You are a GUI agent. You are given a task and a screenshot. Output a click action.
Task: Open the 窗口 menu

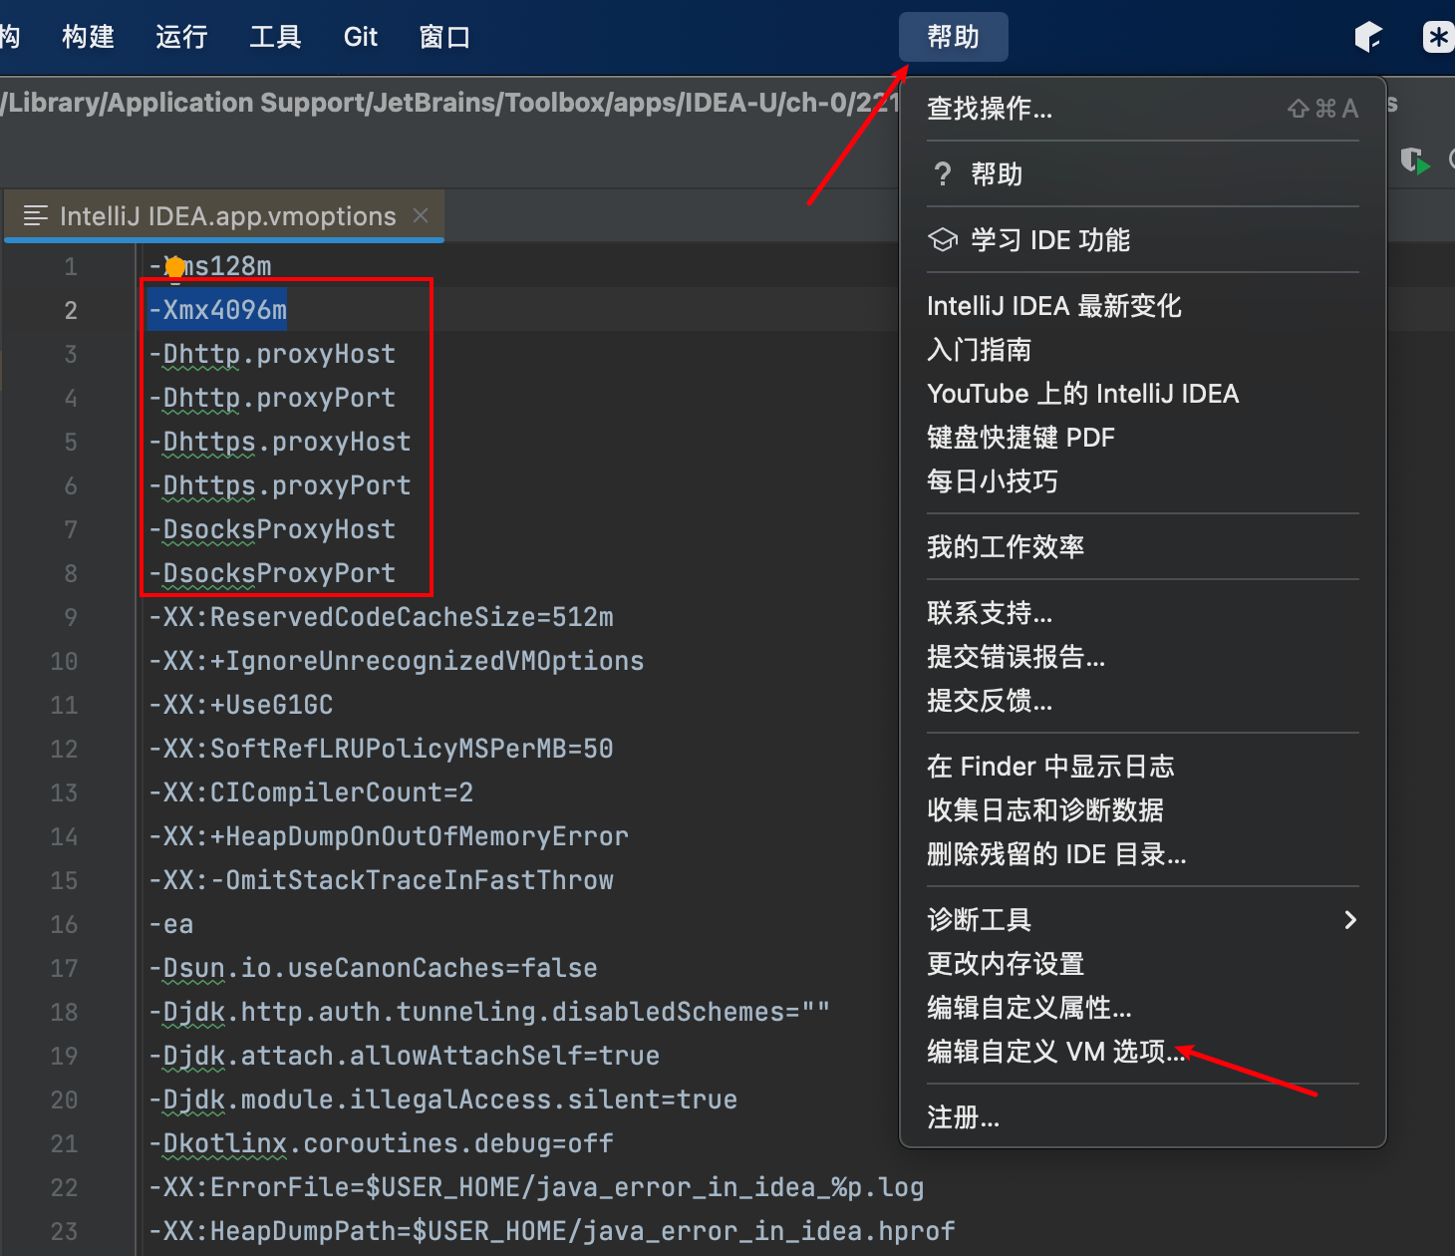point(444,37)
